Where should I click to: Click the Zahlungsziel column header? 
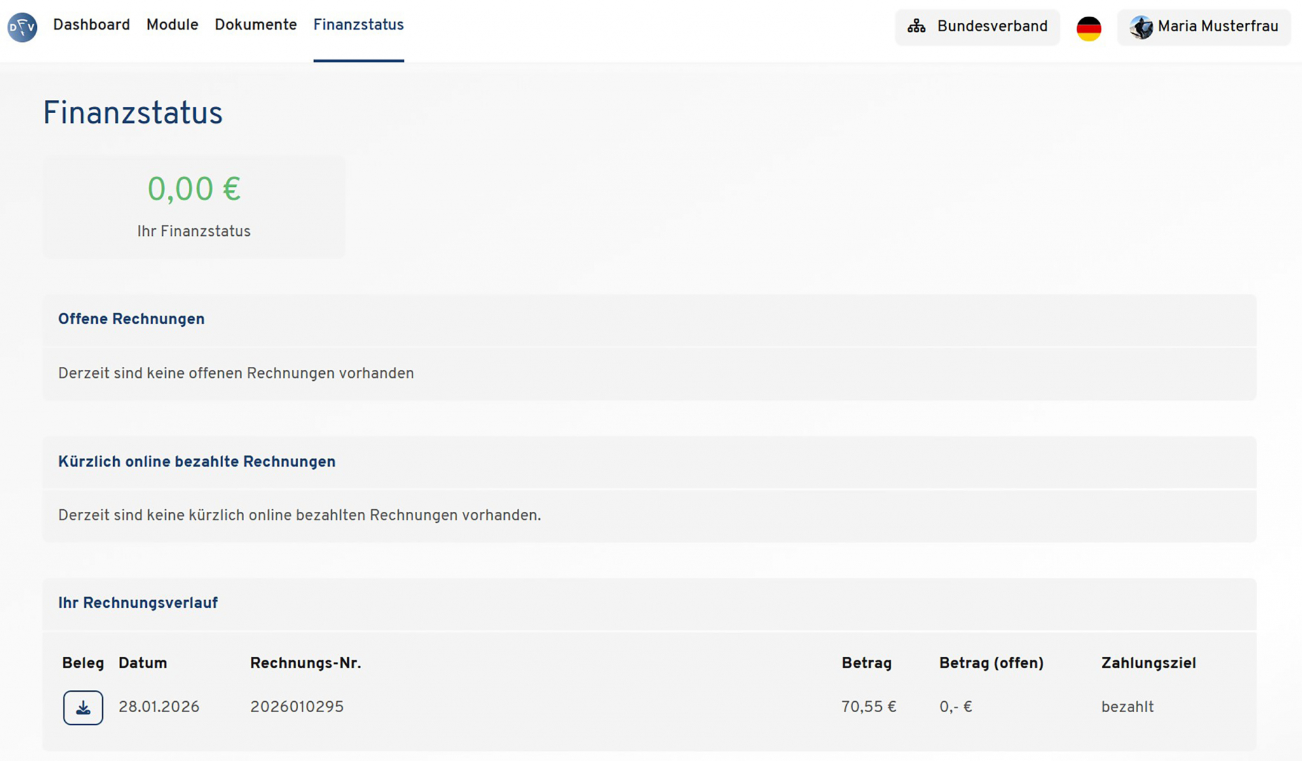pyautogui.click(x=1148, y=663)
